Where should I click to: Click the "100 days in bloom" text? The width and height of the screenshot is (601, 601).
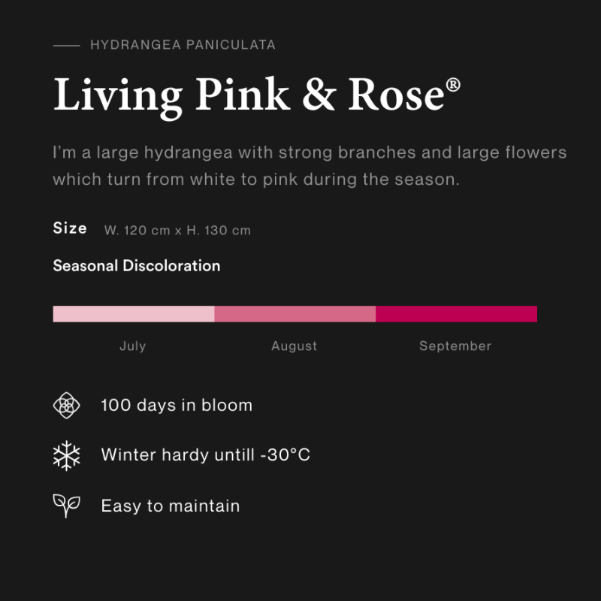pyautogui.click(x=177, y=406)
